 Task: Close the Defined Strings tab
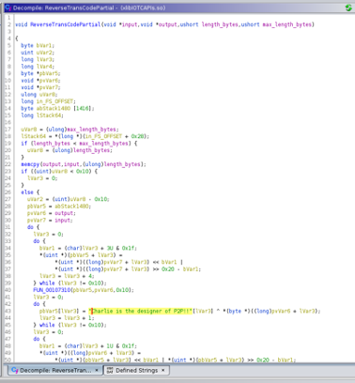point(163,370)
